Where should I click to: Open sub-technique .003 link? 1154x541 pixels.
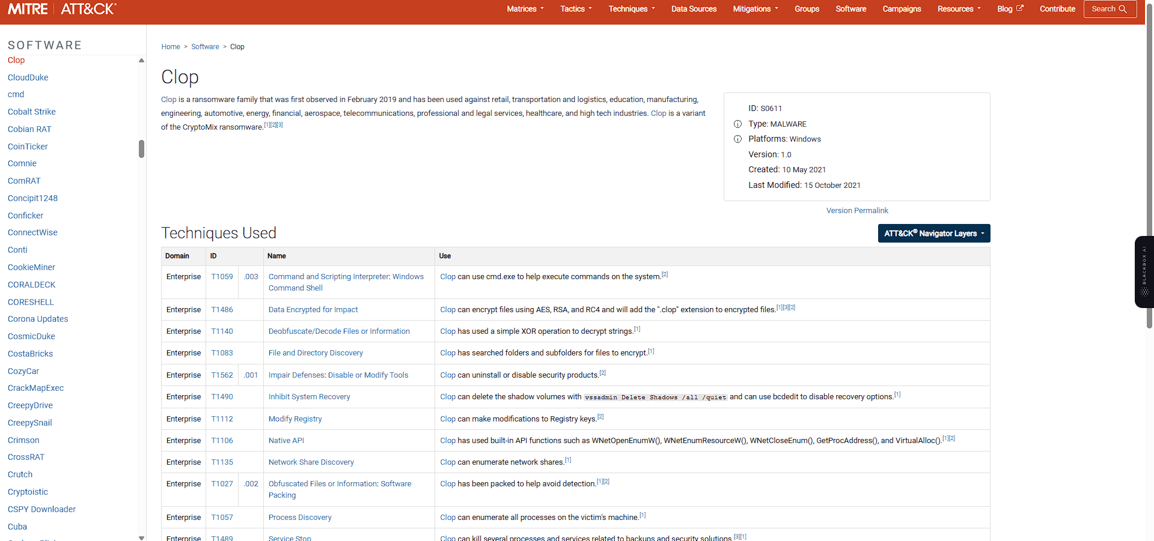tap(251, 277)
